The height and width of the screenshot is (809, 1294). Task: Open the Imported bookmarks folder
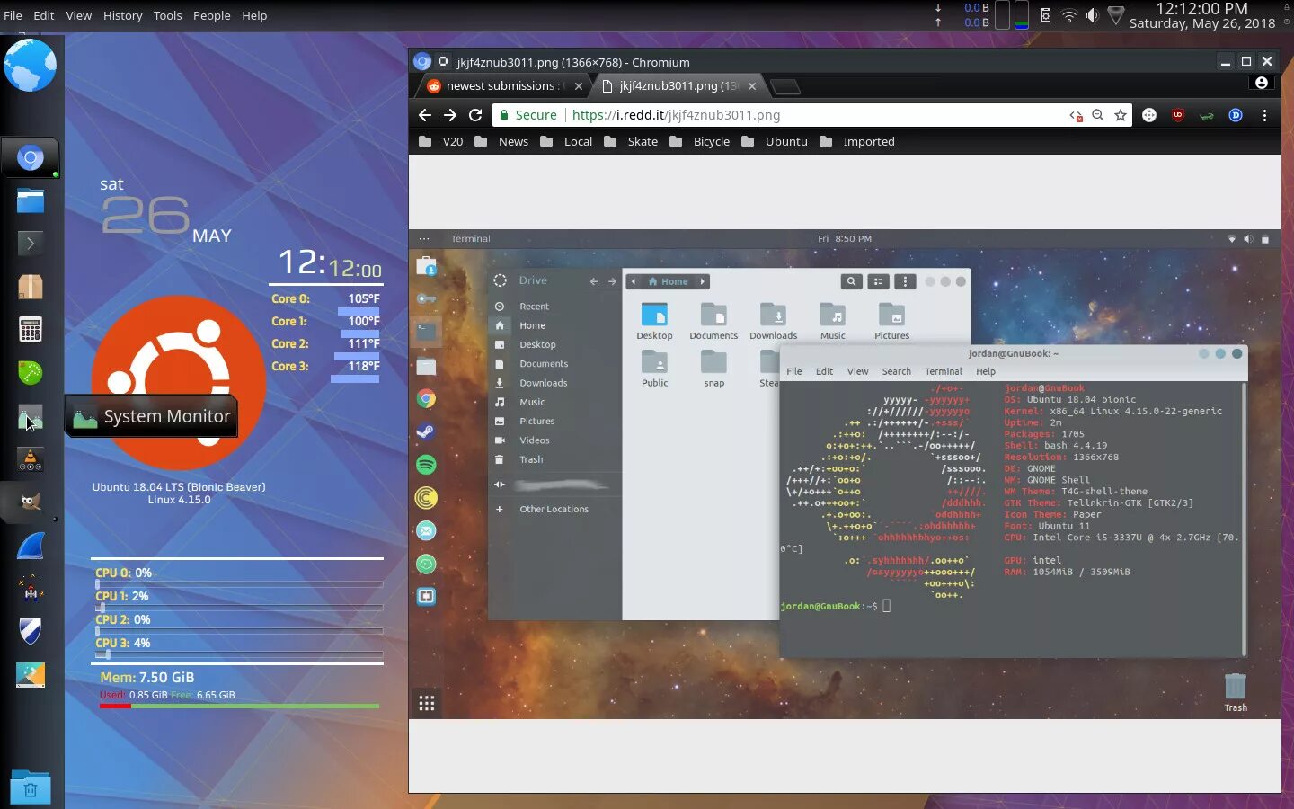857,141
